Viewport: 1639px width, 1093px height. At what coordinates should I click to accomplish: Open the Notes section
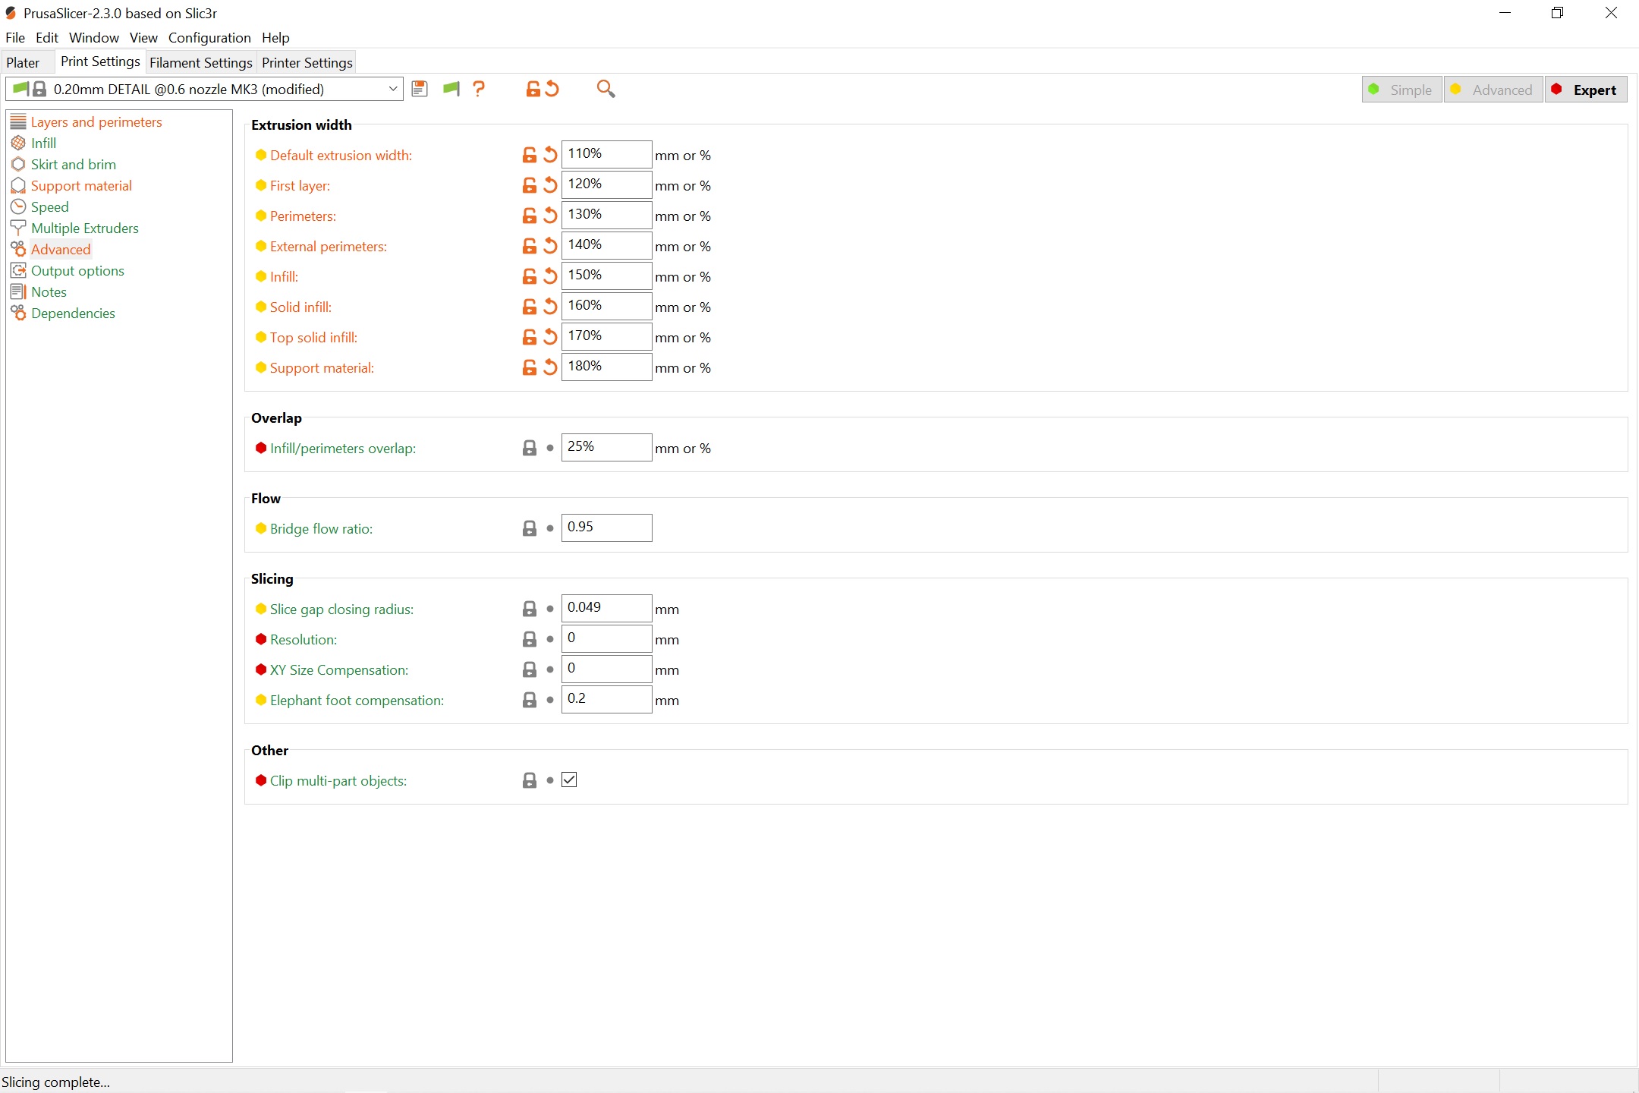pyautogui.click(x=48, y=291)
